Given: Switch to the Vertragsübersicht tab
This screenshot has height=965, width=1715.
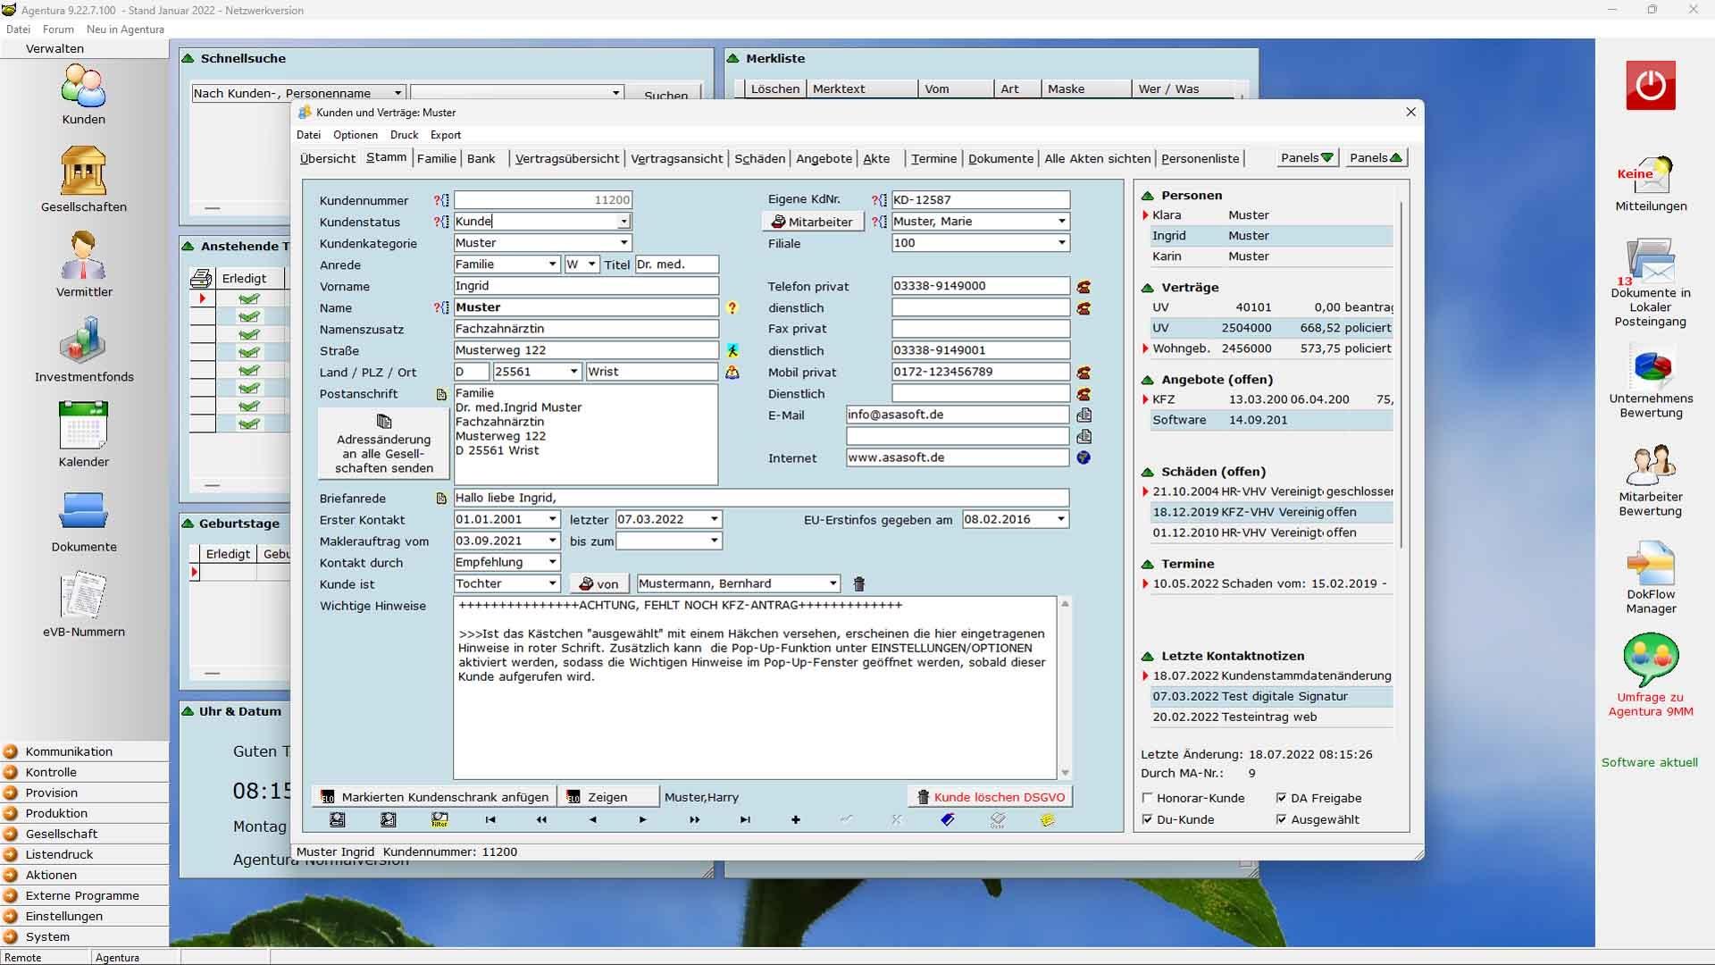Looking at the screenshot, I should pyautogui.click(x=566, y=158).
